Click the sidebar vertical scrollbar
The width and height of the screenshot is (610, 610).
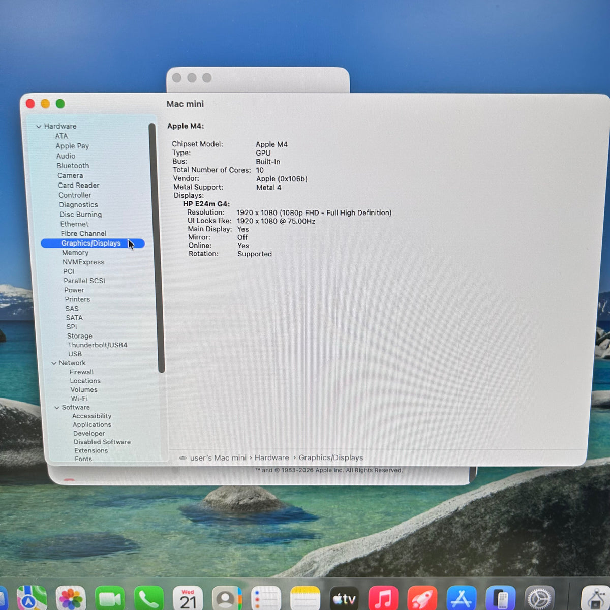[156, 248]
